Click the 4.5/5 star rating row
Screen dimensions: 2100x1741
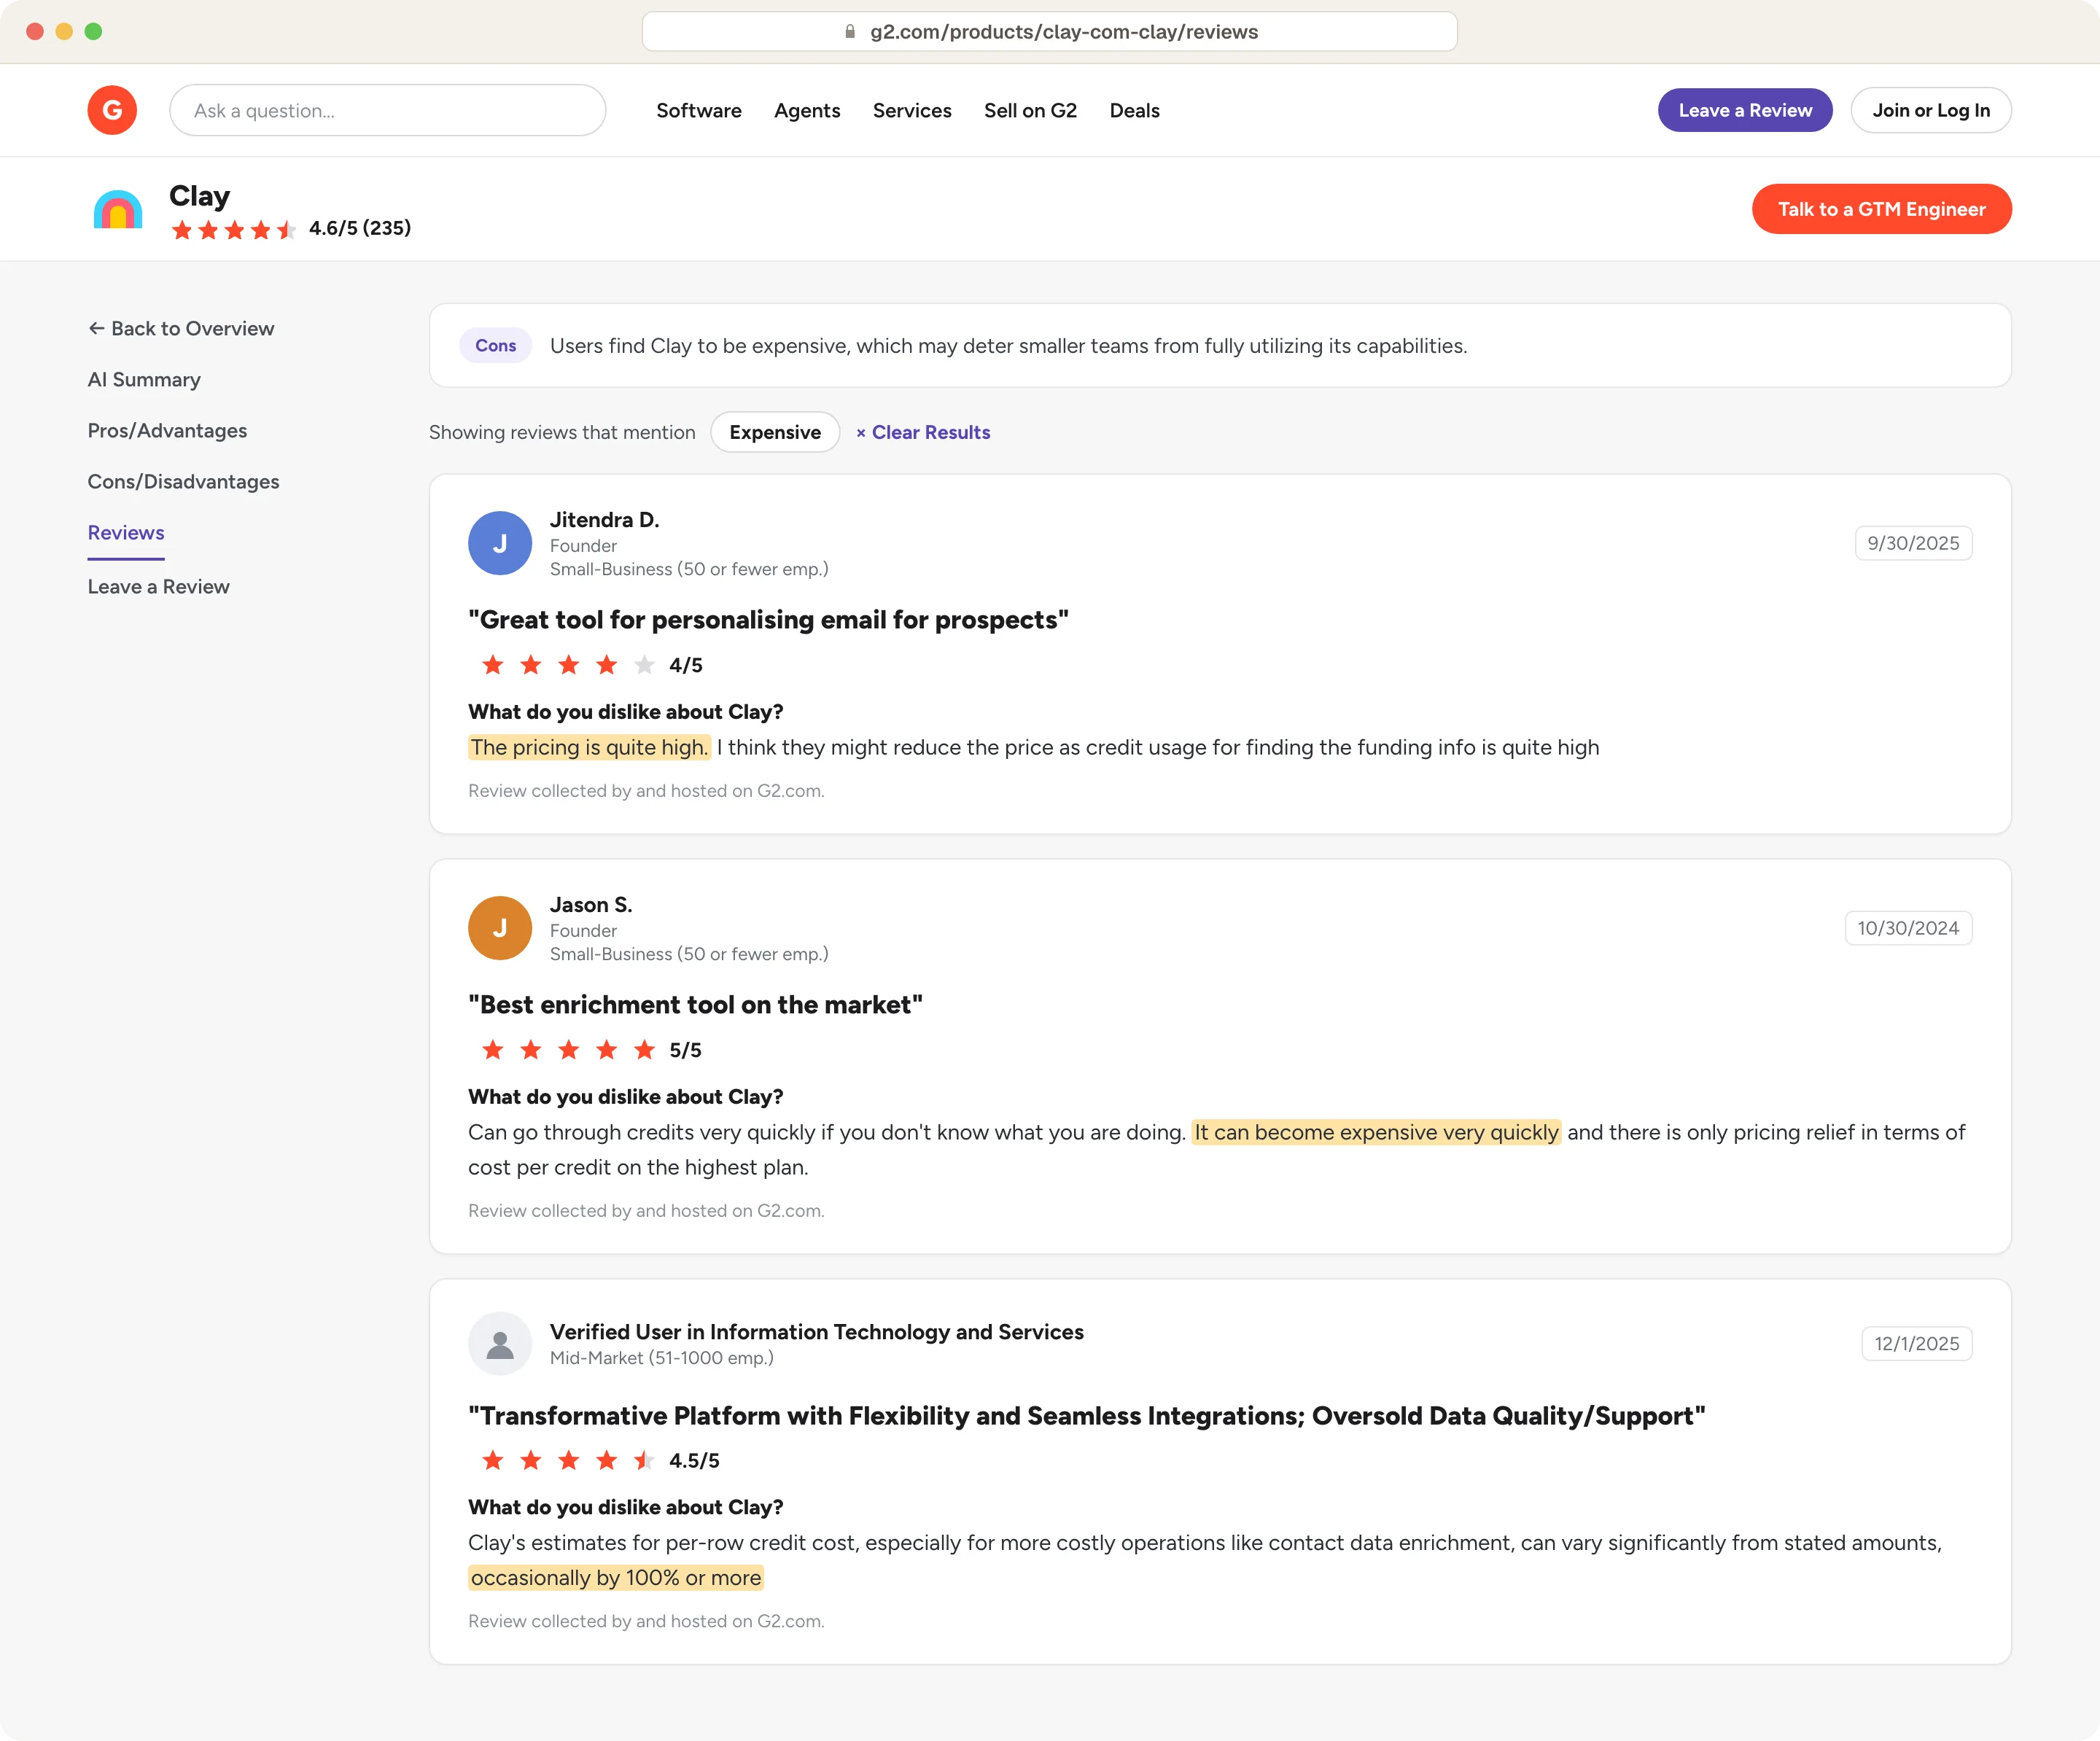coord(568,1460)
